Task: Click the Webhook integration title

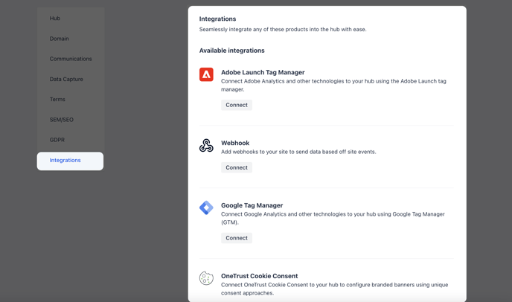Action: pyautogui.click(x=235, y=143)
